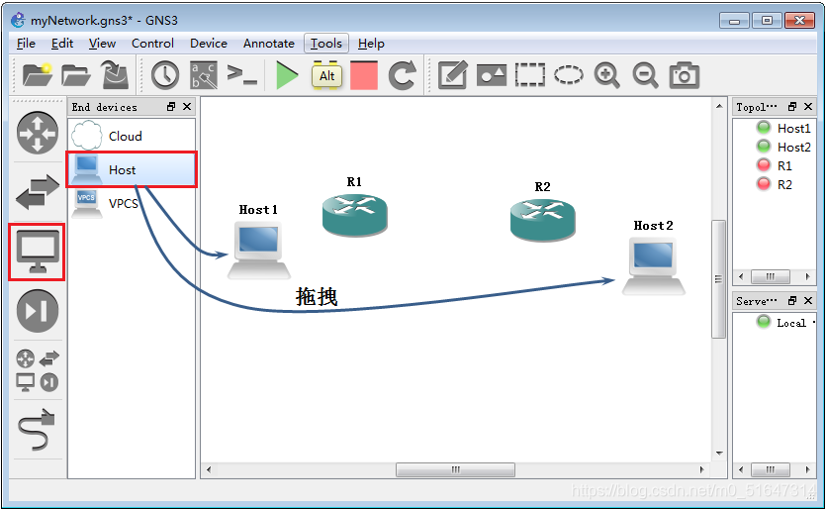Open console to all devices
The width and height of the screenshot is (826, 509).
(x=241, y=74)
